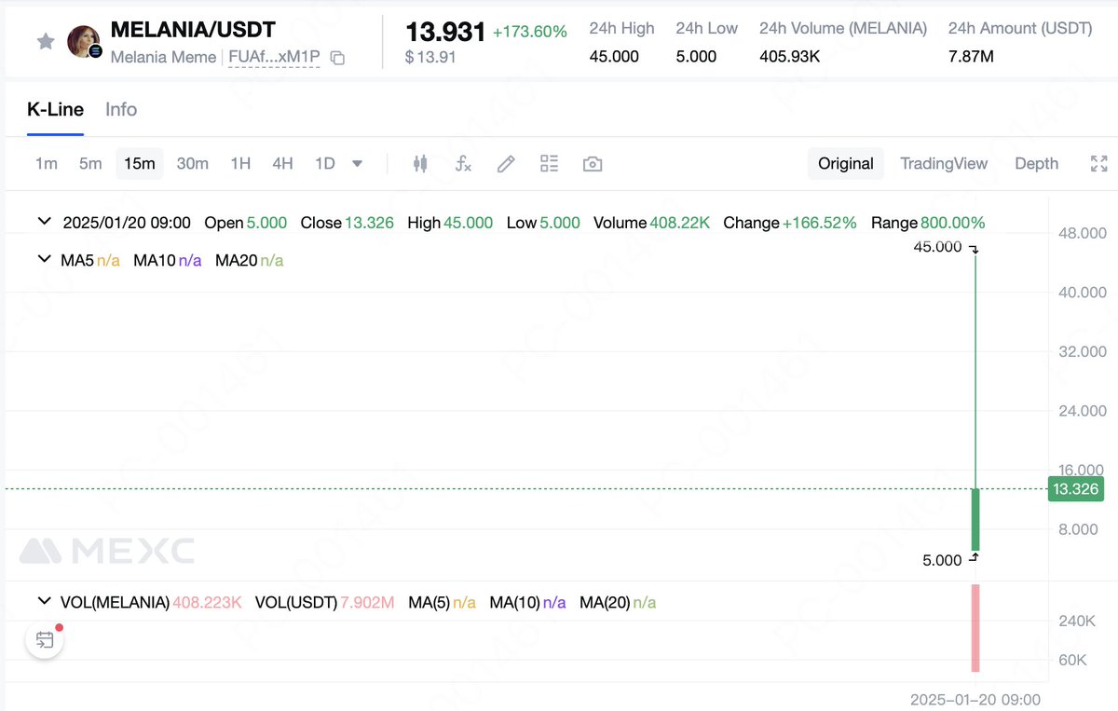
Task: Switch to the TradingView chart
Action: 944,164
